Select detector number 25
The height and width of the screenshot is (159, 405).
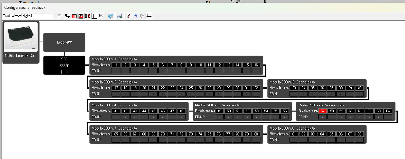[x=191, y=88]
